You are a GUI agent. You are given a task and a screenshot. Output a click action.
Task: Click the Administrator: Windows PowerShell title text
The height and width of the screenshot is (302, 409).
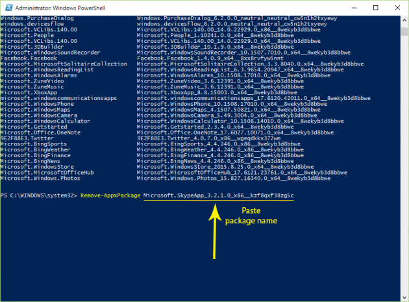click(x=60, y=8)
